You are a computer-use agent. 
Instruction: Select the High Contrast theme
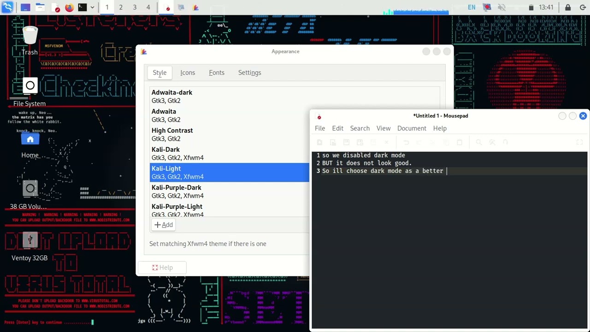pyautogui.click(x=230, y=134)
